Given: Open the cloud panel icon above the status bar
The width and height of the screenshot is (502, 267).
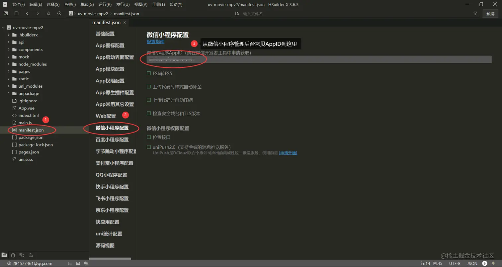Looking at the screenshot, I should [31, 255].
